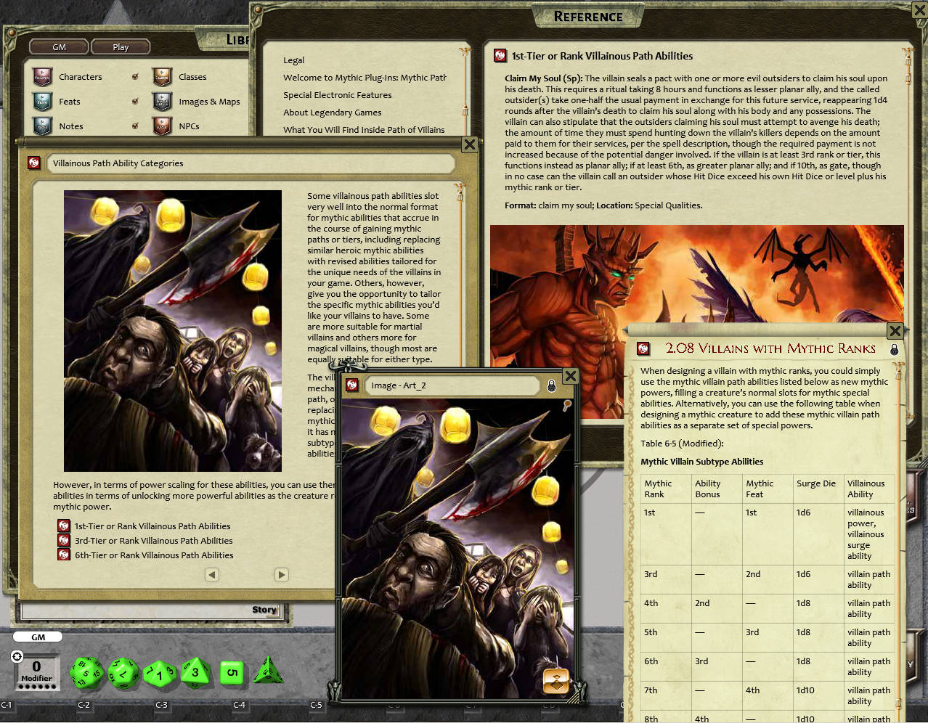Click the gear icon beside the Modifier box
The width and height of the screenshot is (928, 723).
coord(16,655)
